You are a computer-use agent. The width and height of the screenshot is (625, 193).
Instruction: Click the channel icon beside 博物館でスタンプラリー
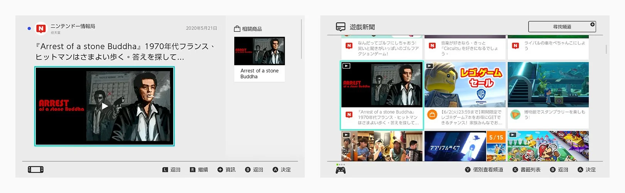515,115
